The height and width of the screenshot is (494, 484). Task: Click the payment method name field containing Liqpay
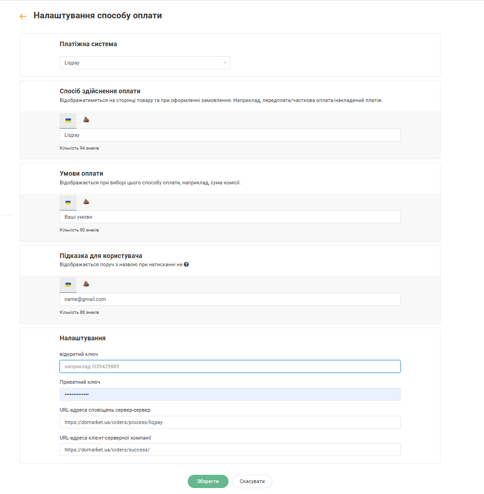[230, 135]
